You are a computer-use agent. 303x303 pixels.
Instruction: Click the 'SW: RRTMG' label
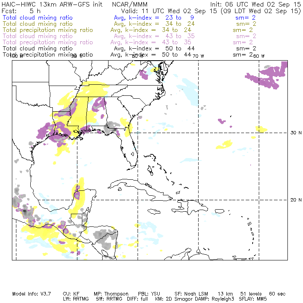[109, 299]
